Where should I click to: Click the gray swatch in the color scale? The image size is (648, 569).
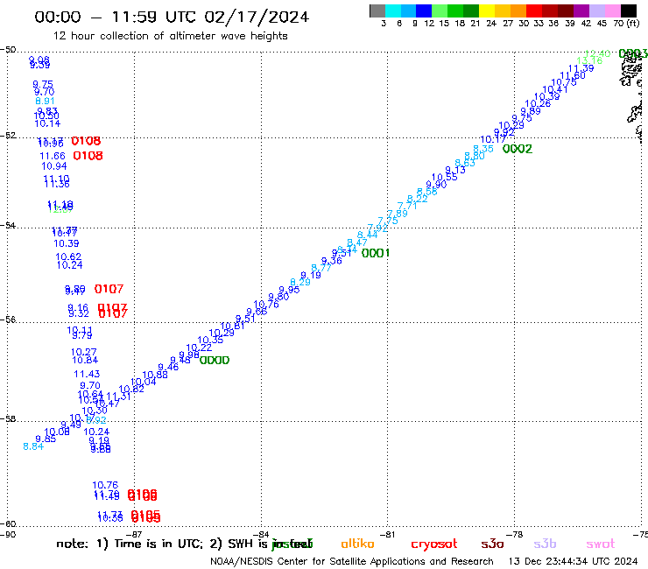point(377,11)
